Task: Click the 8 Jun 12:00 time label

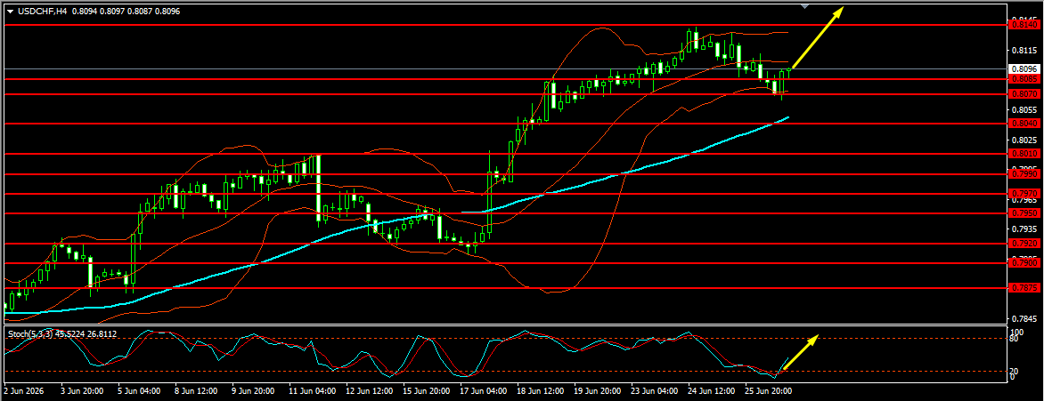Action: [197, 389]
